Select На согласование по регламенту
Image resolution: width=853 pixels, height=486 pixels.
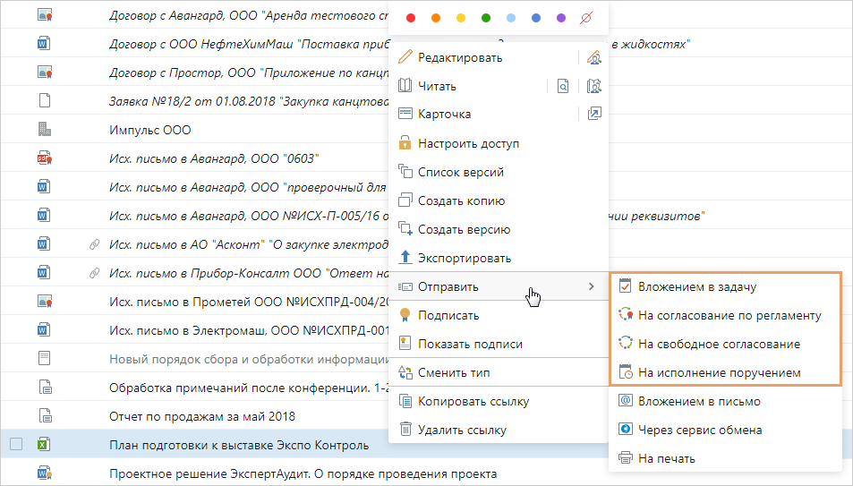728,315
